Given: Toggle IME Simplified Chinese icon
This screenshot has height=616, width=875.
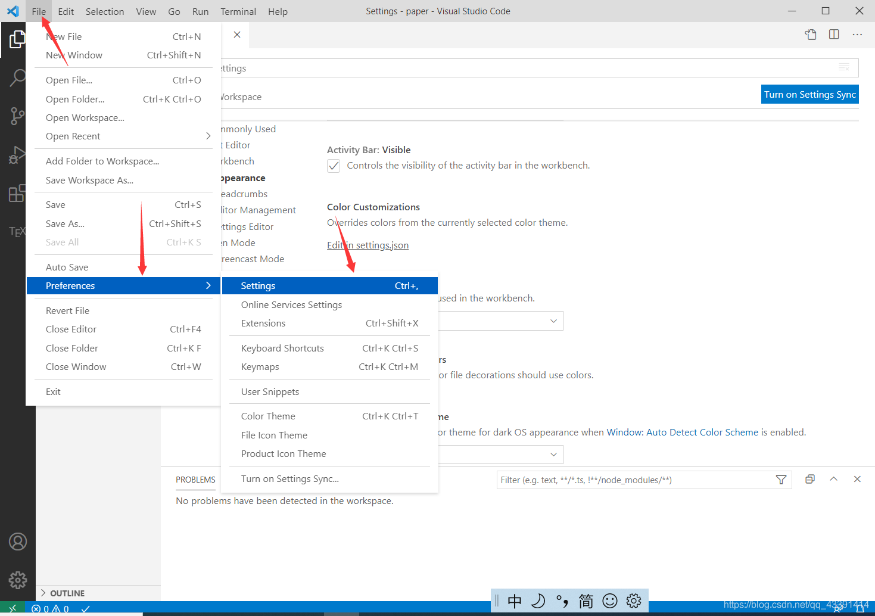Looking at the screenshot, I should [x=586, y=601].
